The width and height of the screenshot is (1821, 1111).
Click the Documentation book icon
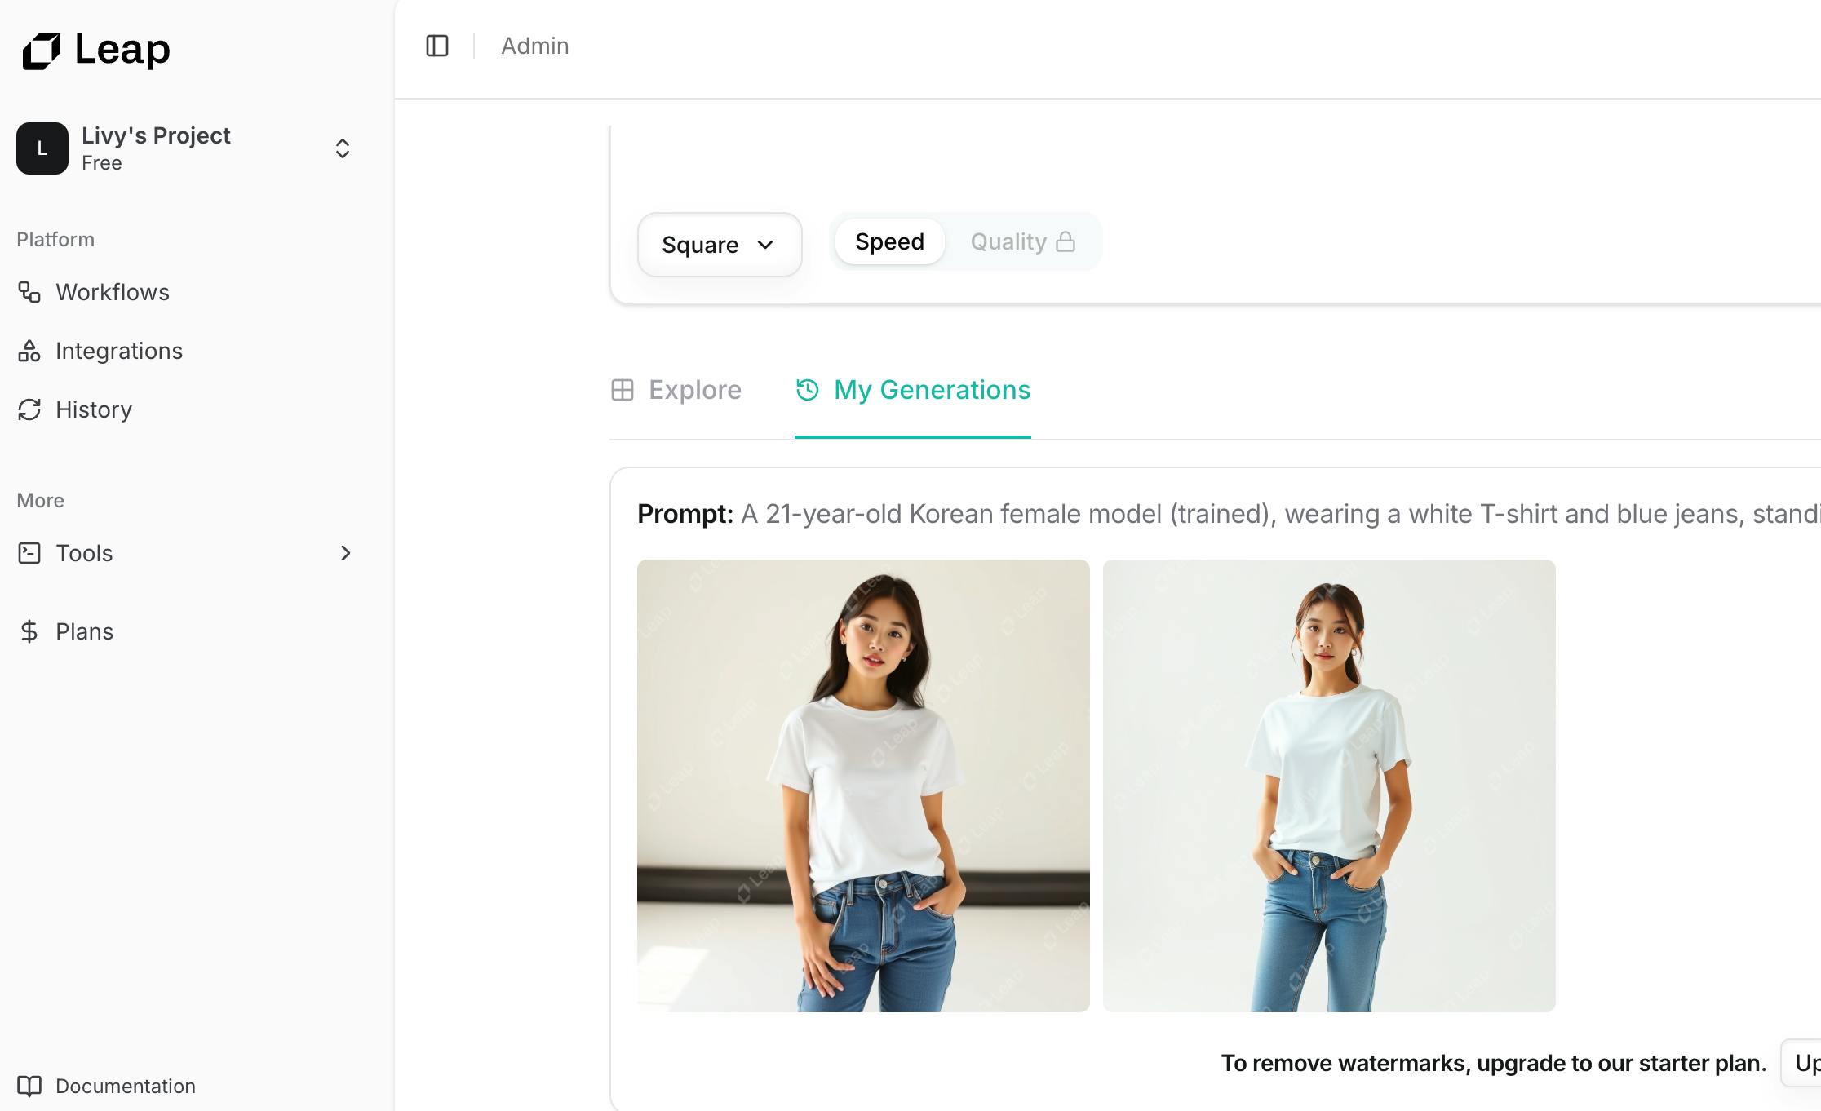click(x=29, y=1086)
